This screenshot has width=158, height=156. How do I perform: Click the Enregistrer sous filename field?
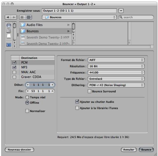click(79, 10)
